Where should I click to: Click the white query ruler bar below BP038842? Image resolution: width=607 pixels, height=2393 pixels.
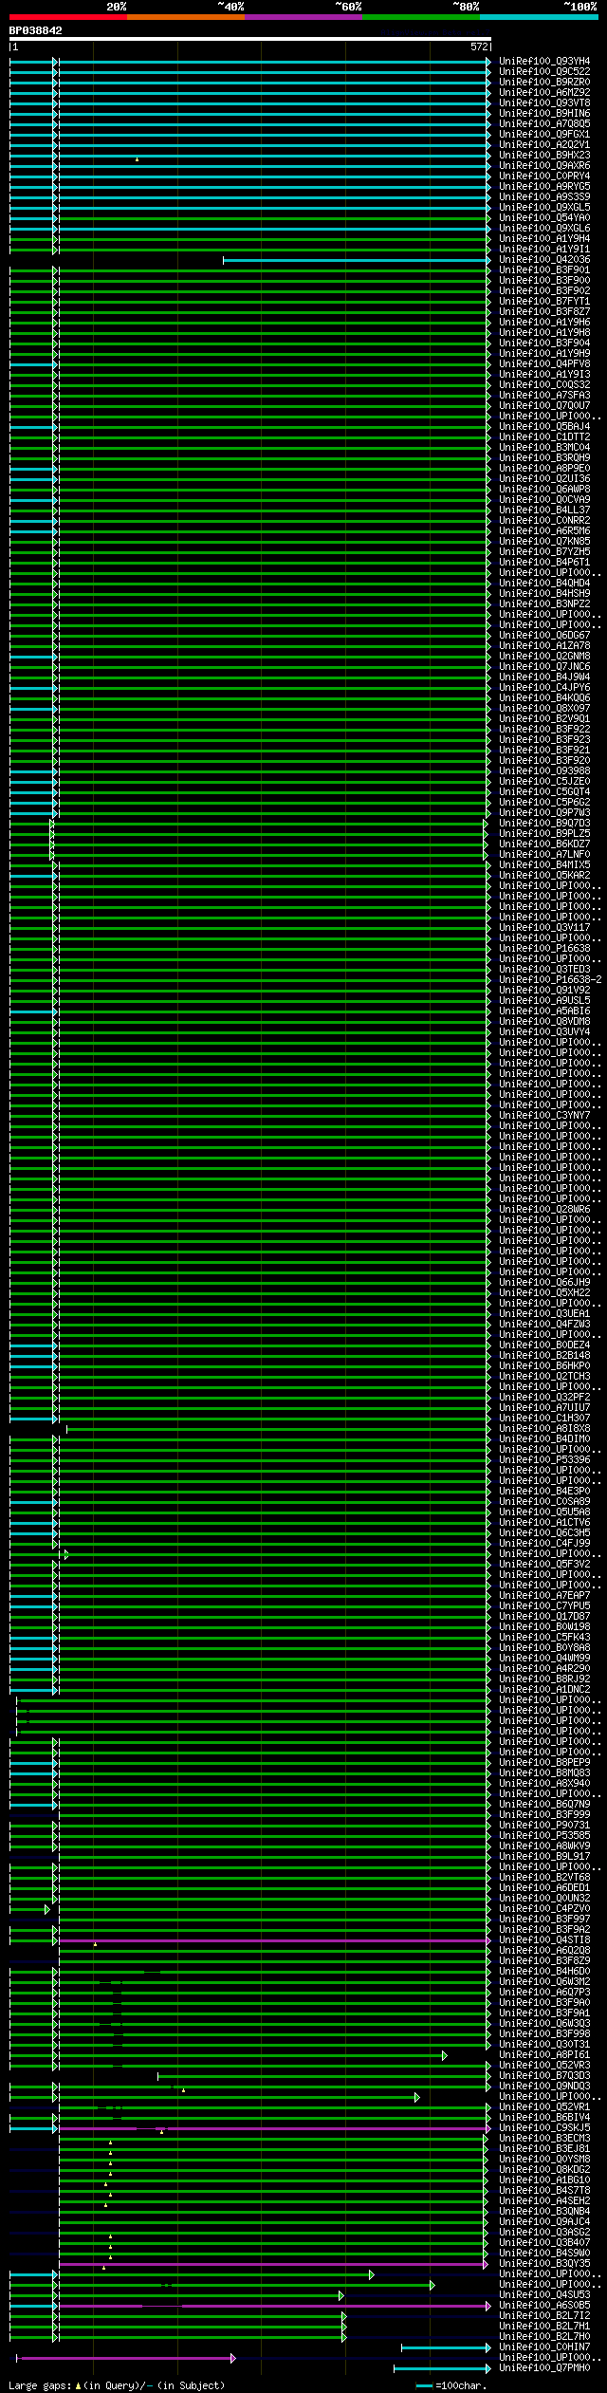coord(250,39)
